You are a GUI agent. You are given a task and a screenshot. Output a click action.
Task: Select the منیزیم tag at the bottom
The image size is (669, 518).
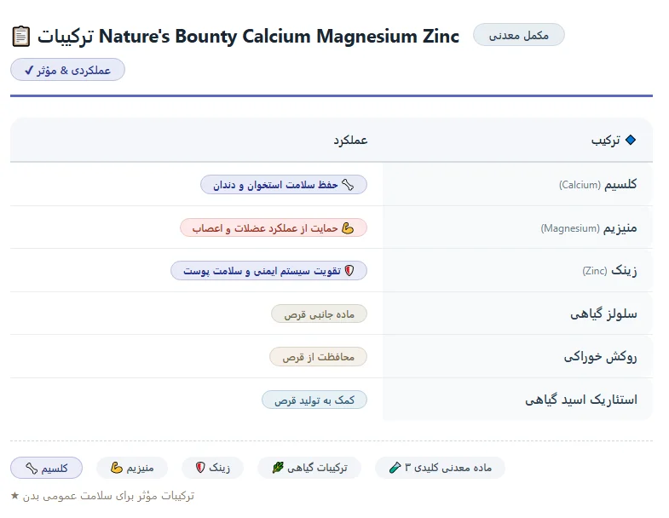tap(132, 468)
